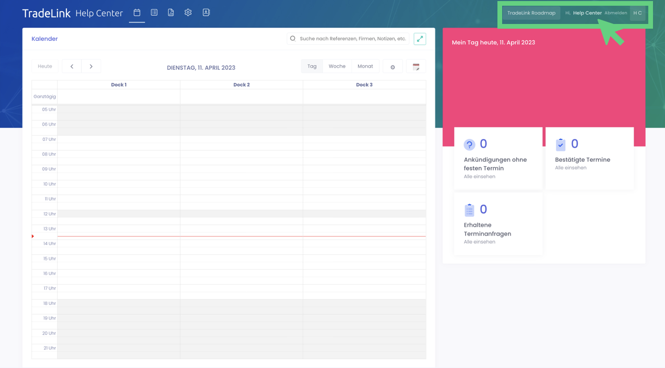Open the calendar icon in top navigation
Viewport: 665px width, 368px height.
coord(137,13)
